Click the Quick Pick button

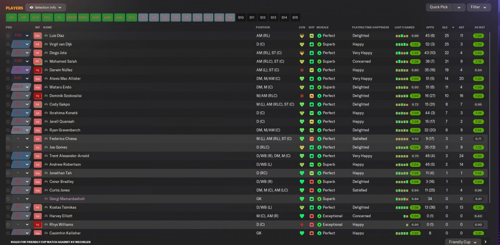point(439,7)
